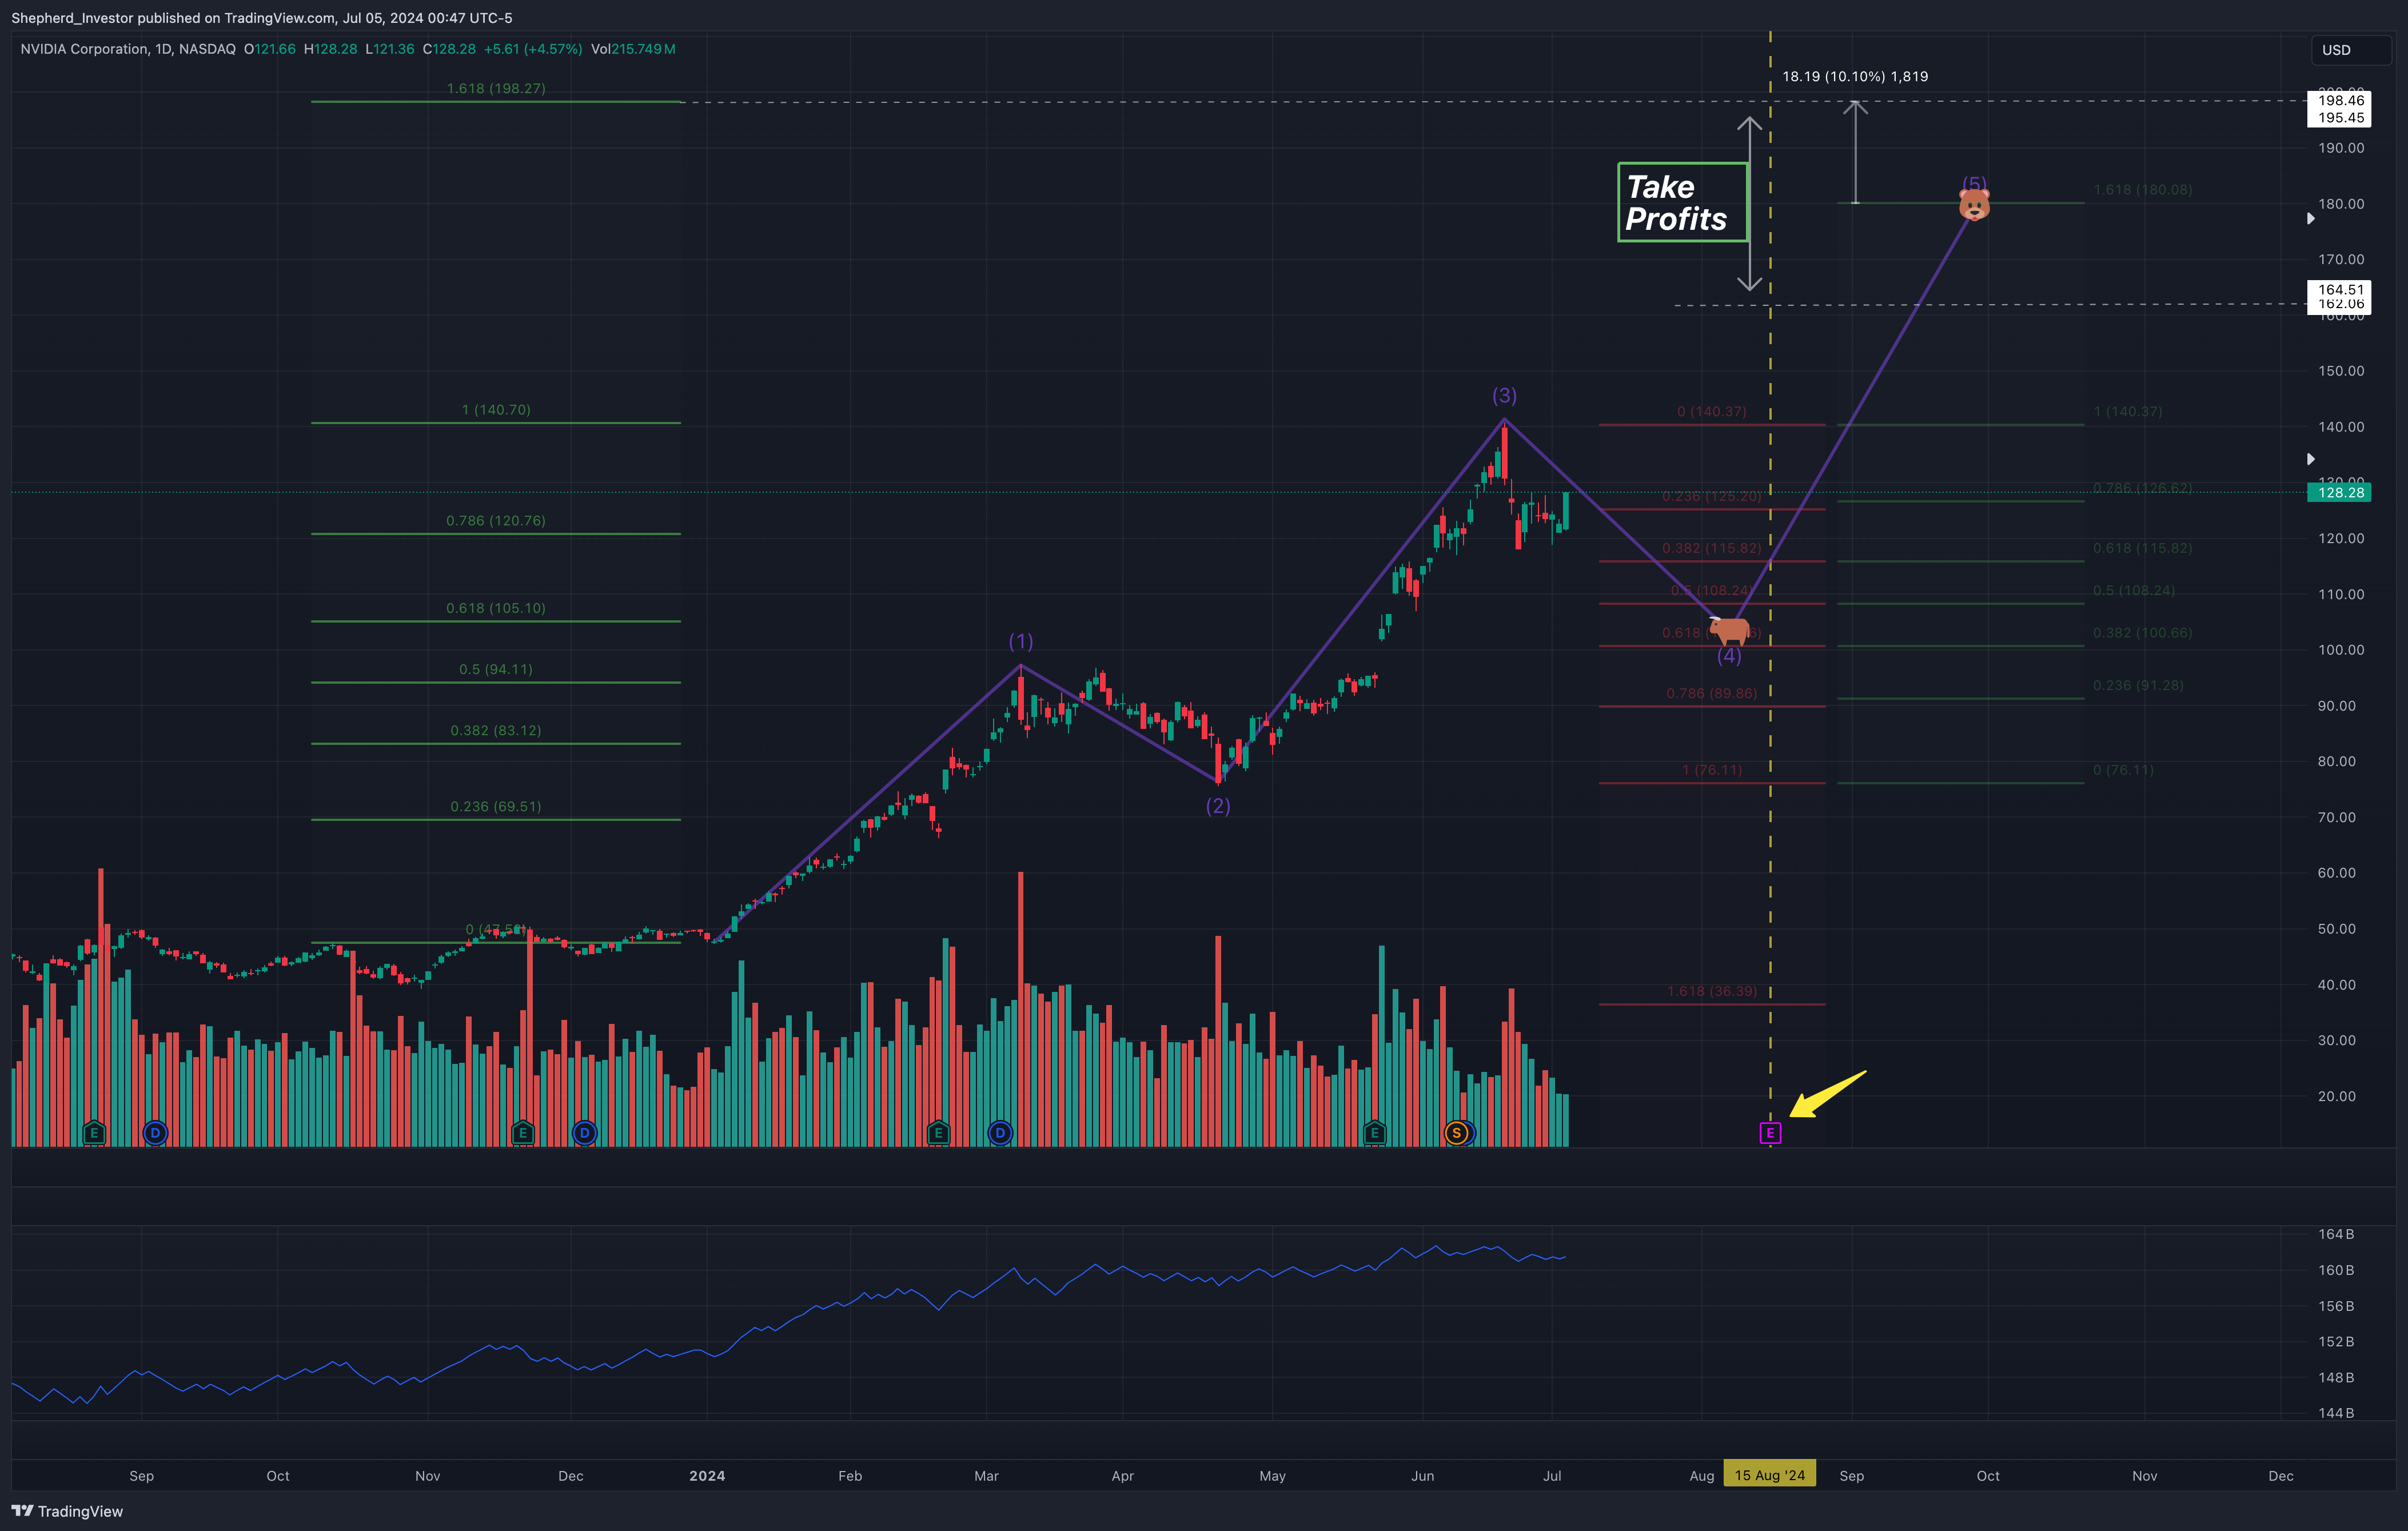Click the 0.5 (94.11) Fibonacci label

pyautogui.click(x=496, y=669)
